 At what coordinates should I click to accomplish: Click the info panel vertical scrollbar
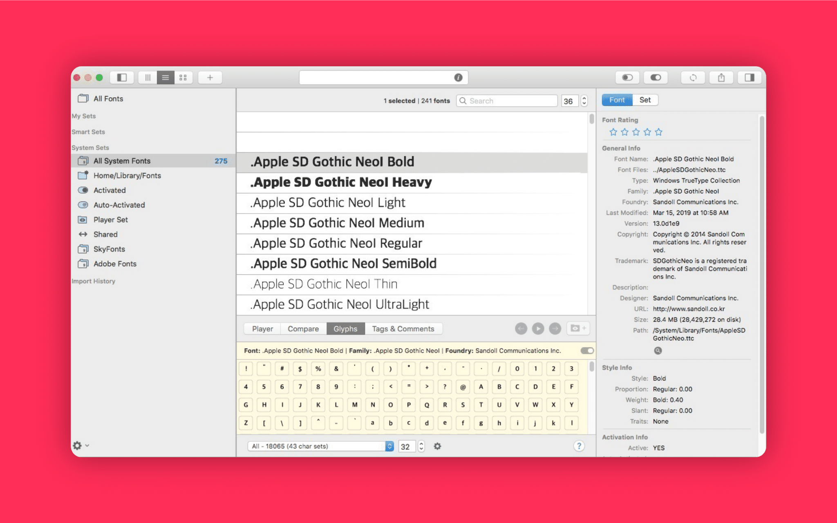click(x=761, y=275)
